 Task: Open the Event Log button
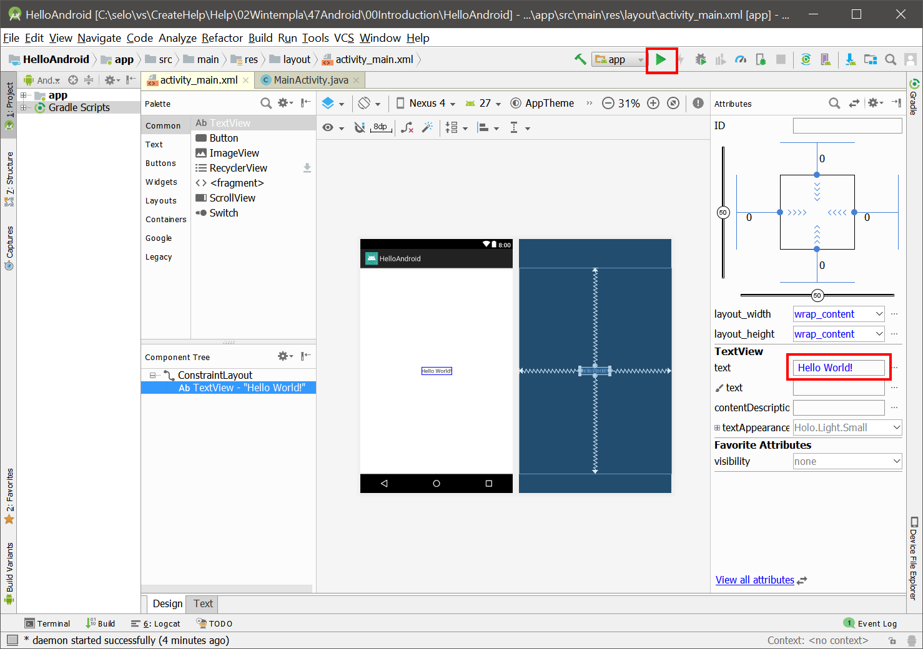(870, 623)
